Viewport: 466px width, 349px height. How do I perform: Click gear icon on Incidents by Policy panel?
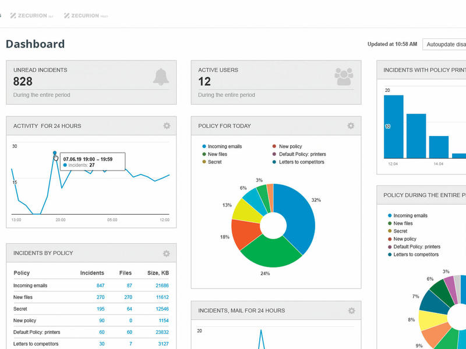[x=167, y=253]
